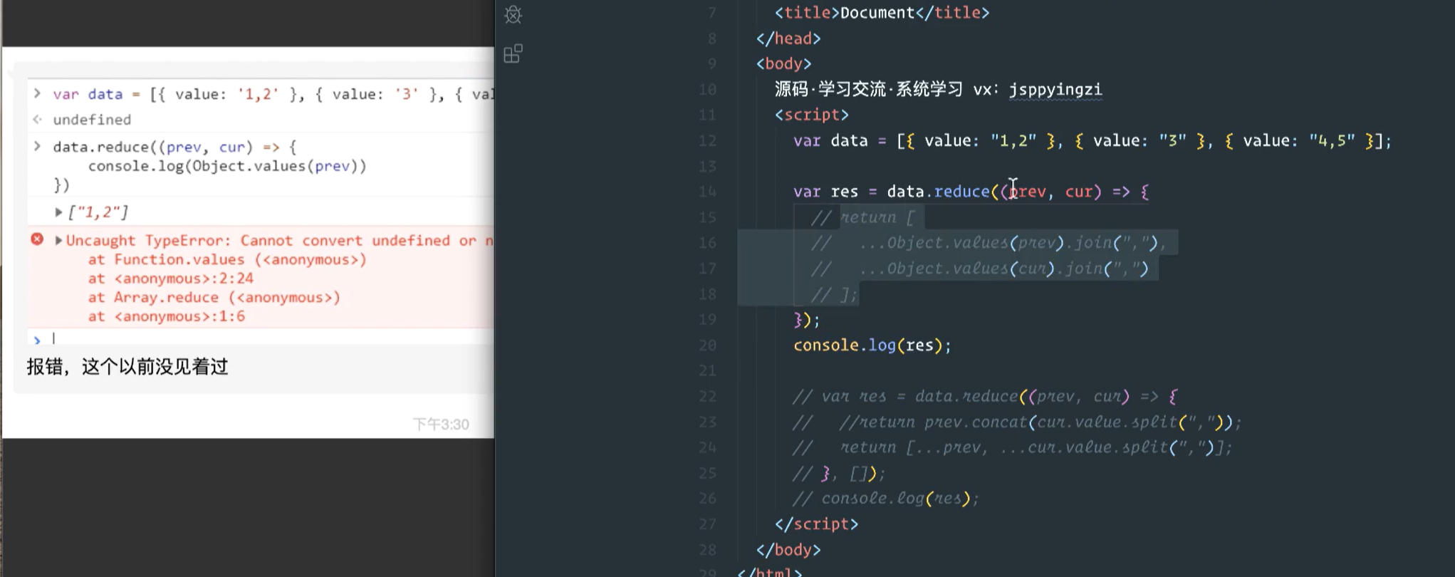Open the Extensions view icon

pyautogui.click(x=513, y=53)
